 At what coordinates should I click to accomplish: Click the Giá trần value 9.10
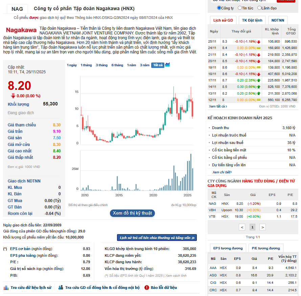(x=57, y=131)
